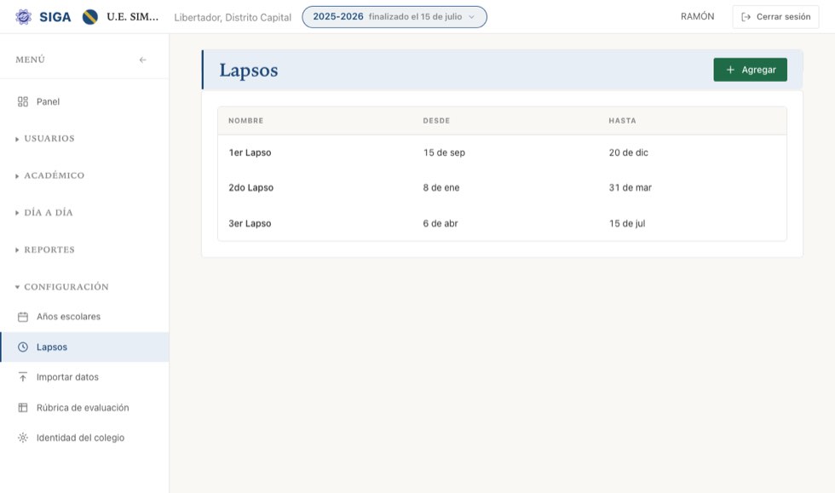Go to Años escolares
This screenshot has height=493, width=835.
[84, 317]
